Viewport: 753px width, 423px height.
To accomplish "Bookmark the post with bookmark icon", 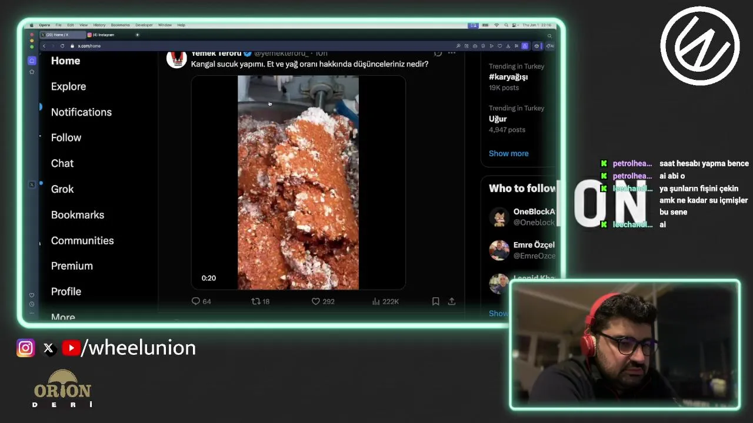I will 435,301.
